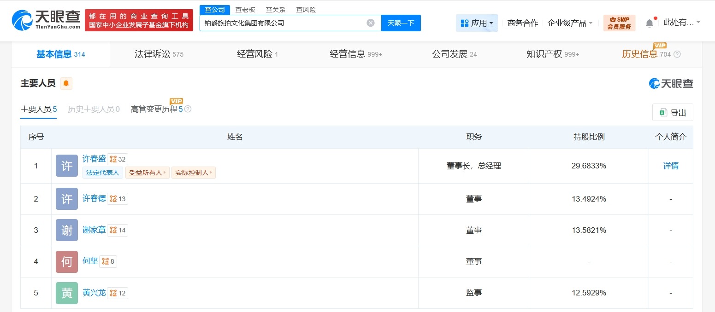Click the notification bell in top bar
Image resolution: width=715 pixels, height=312 pixels.
point(650,23)
